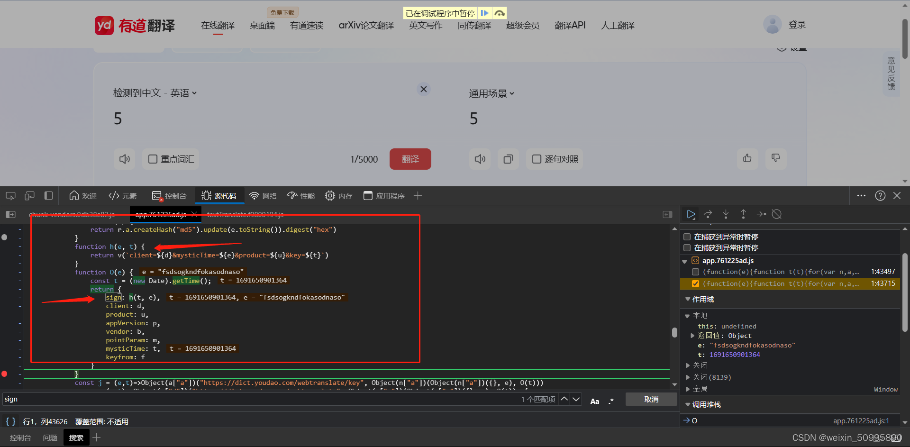Screen dimensions: 910x447
Task: Copy the translation result
Action: click(x=508, y=159)
